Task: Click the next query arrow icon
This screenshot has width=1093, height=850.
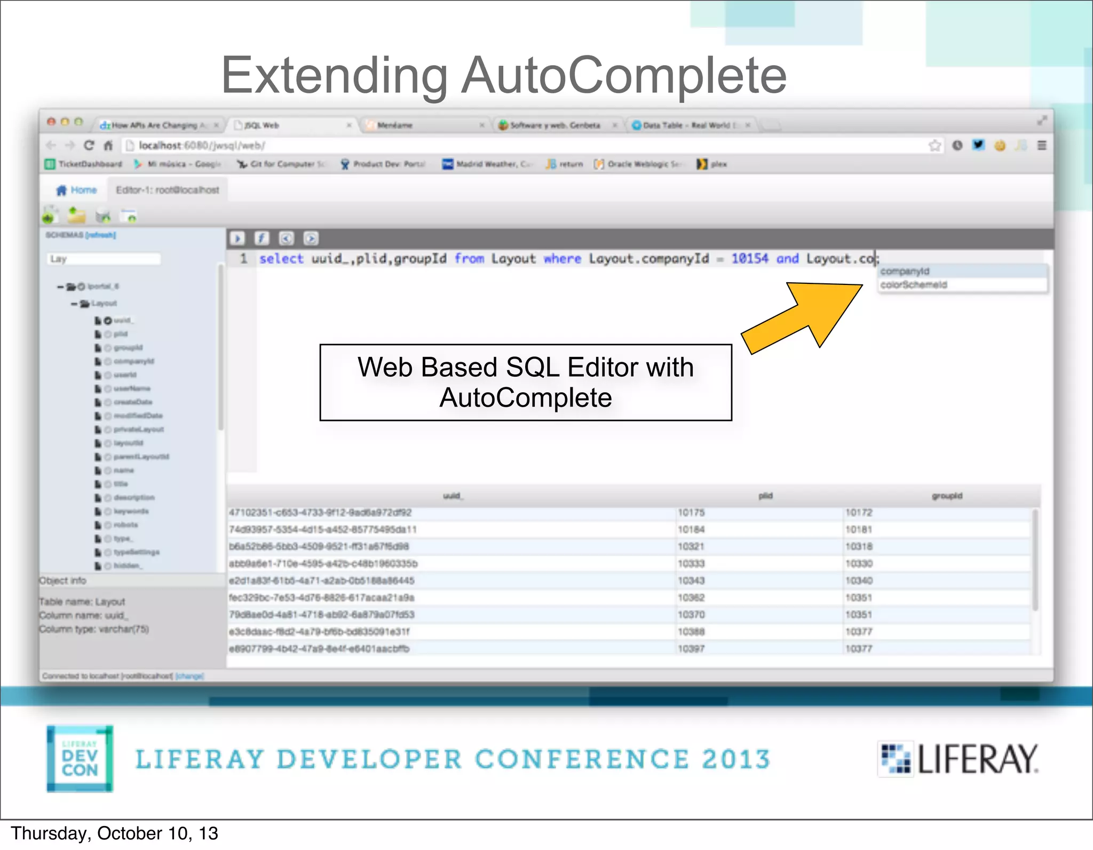Action: (311, 238)
